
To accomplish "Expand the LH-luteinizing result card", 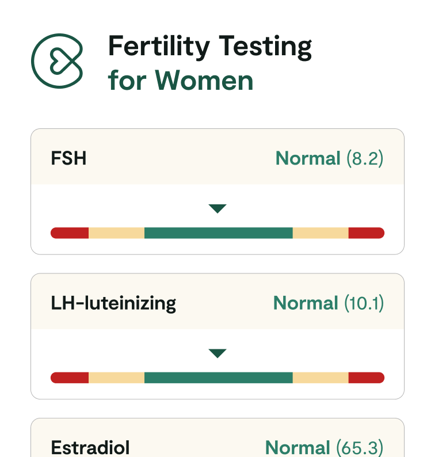I will click(218, 302).
